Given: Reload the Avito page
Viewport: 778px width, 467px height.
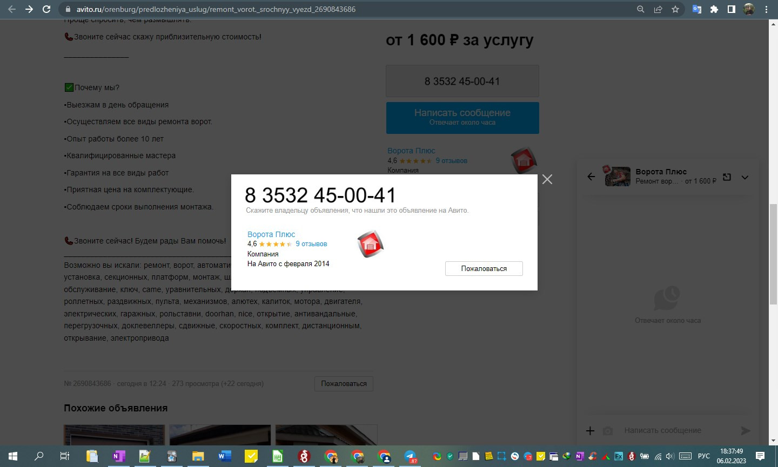Looking at the screenshot, I should (46, 9).
